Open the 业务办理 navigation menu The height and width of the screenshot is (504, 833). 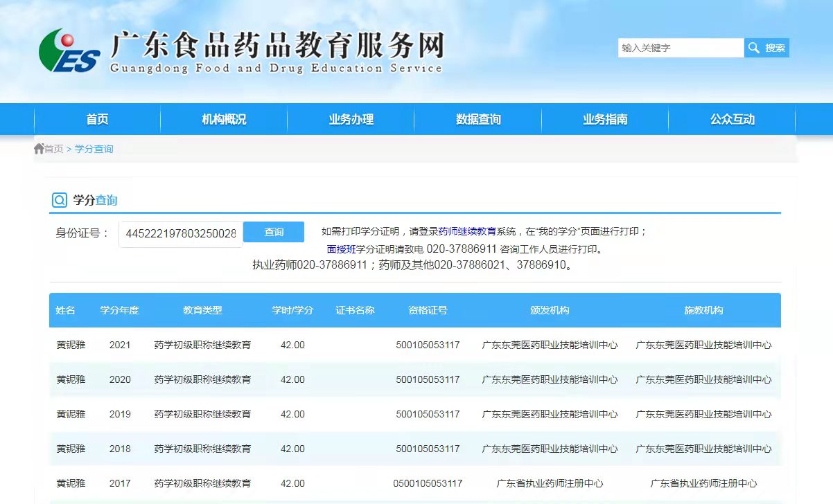tap(351, 119)
